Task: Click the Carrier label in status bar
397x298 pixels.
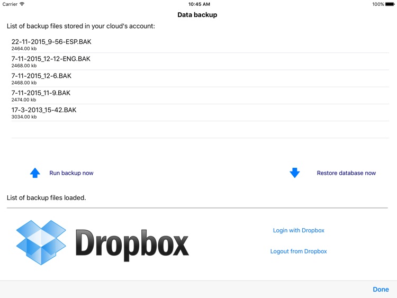Action: tap(10, 4)
